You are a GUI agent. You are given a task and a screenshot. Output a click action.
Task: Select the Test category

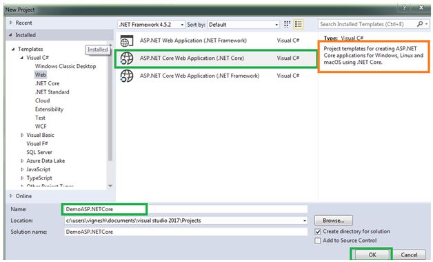click(40, 118)
